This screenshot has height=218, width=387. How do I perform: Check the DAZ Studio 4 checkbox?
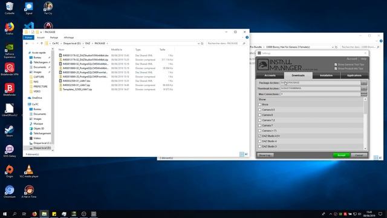pos(259,141)
